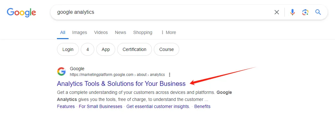Select the Shopping tab
This screenshot has width=335, height=116.
(x=143, y=32)
